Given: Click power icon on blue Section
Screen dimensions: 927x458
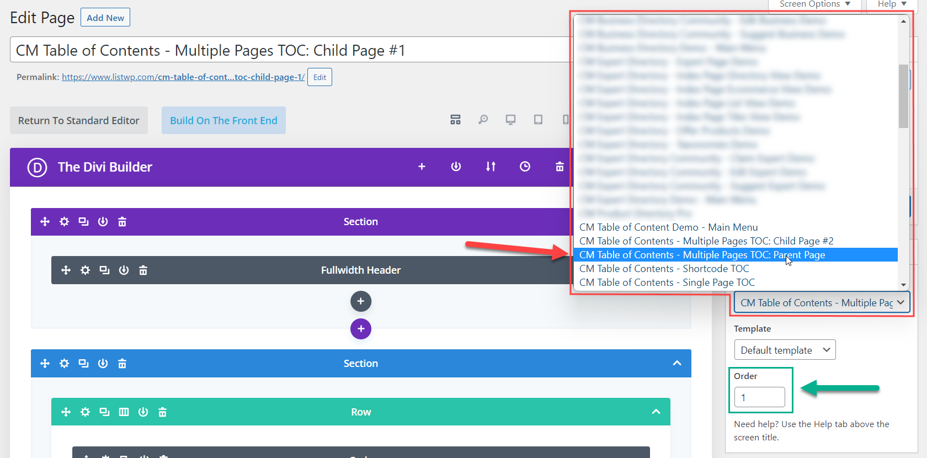Looking at the screenshot, I should tap(103, 364).
